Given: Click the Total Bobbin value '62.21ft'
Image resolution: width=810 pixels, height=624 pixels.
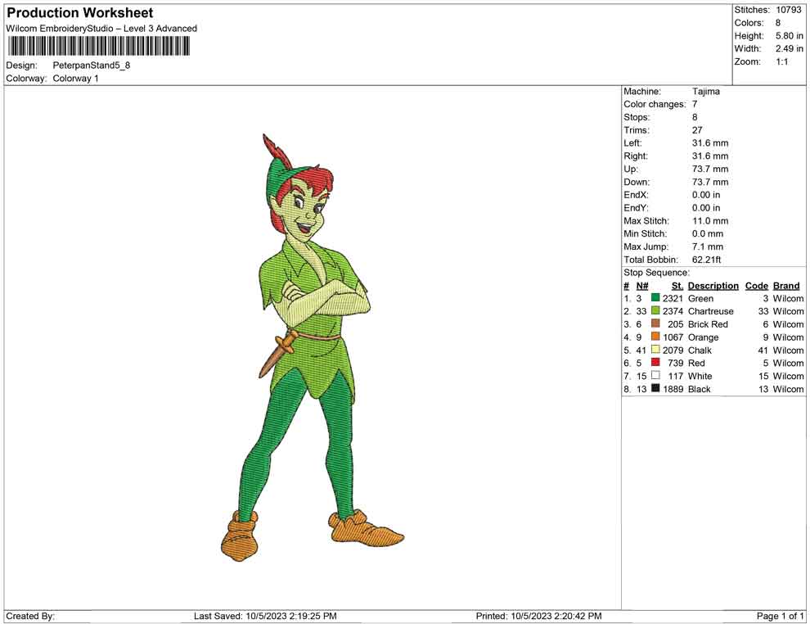Looking at the screenshot, I should (706, 260).
